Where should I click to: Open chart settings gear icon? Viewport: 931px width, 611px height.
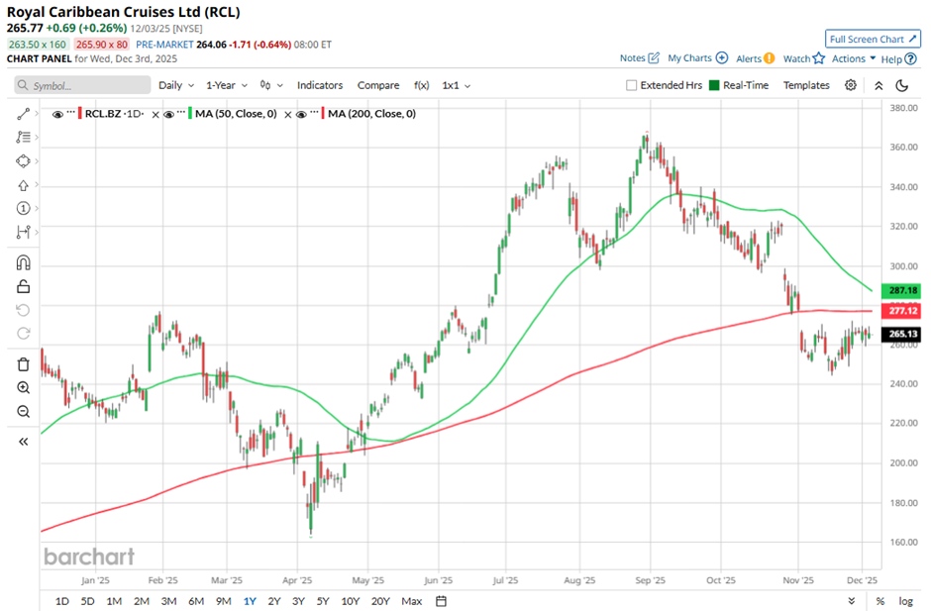coord(851,85)
